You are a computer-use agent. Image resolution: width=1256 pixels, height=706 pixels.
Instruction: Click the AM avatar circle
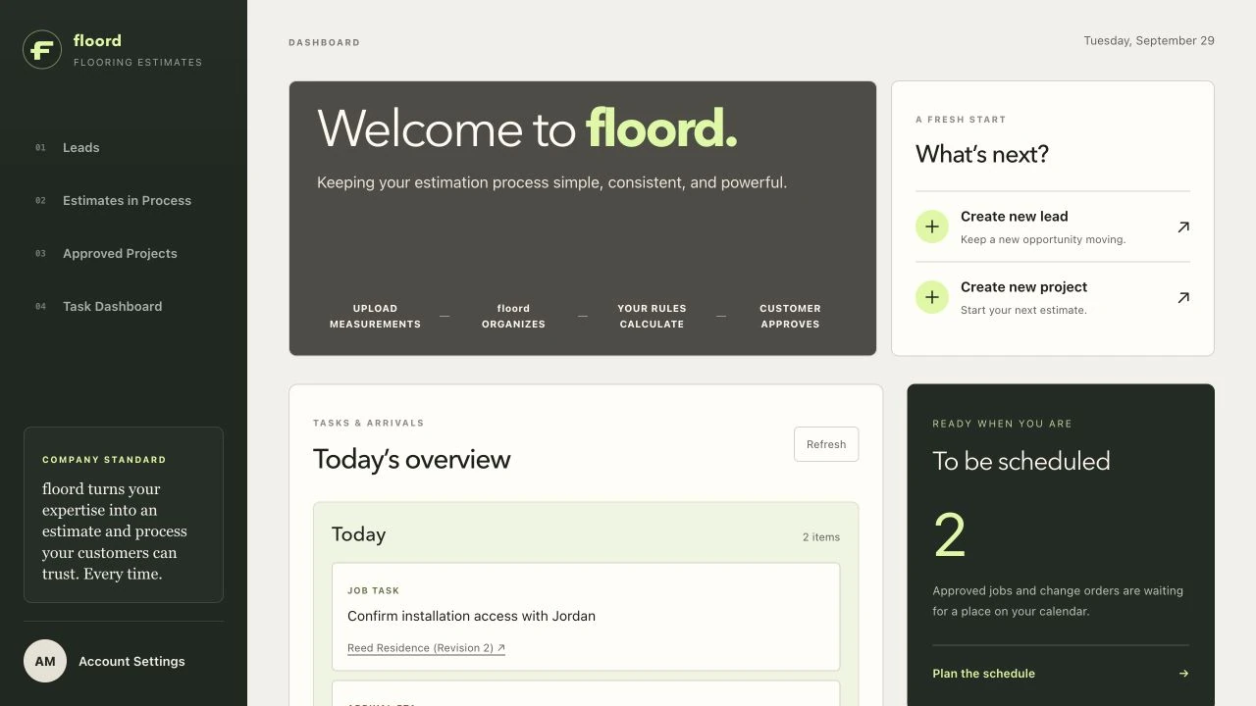point(45,661)
